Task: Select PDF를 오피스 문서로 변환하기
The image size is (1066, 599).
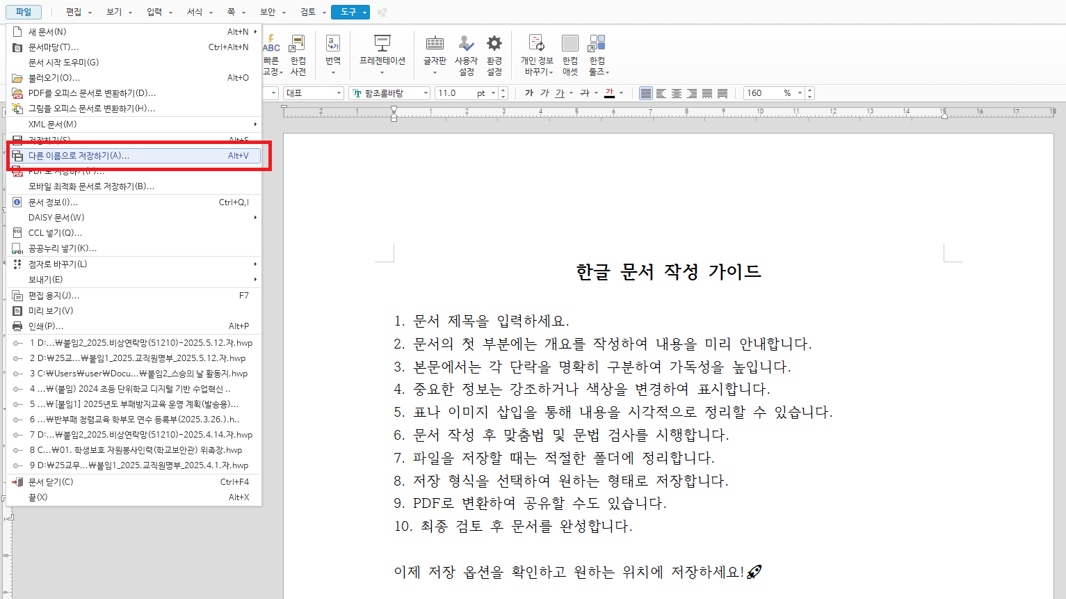Action: click(134, 93)
